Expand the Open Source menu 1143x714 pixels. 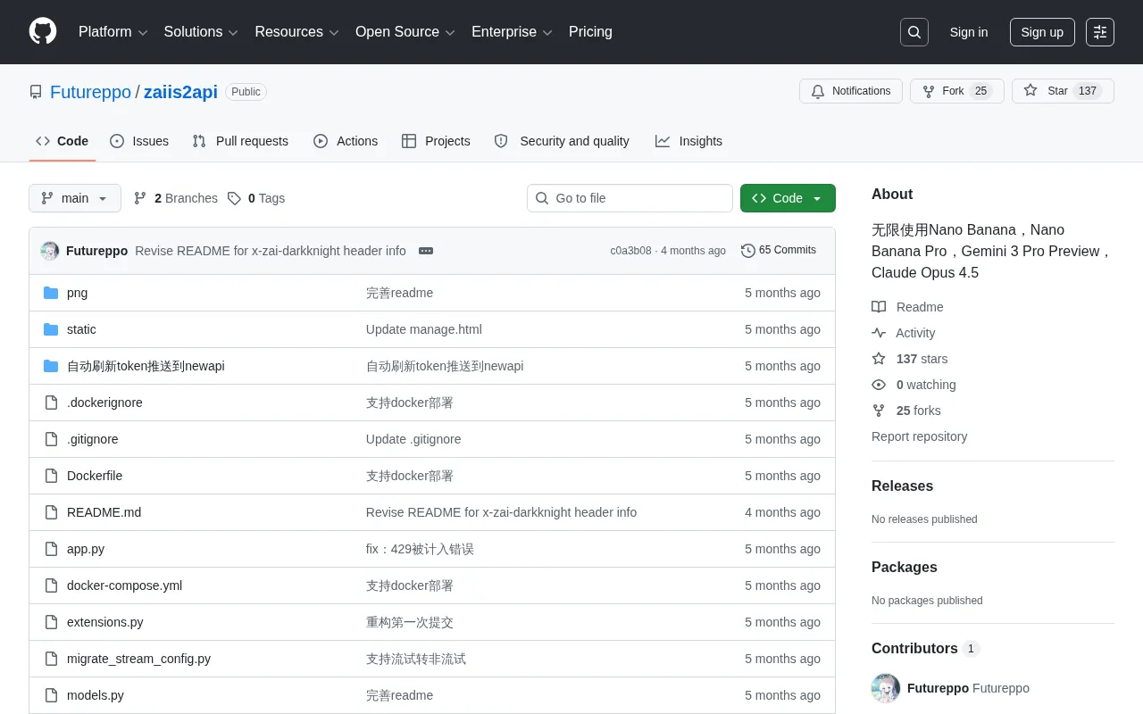405,32
